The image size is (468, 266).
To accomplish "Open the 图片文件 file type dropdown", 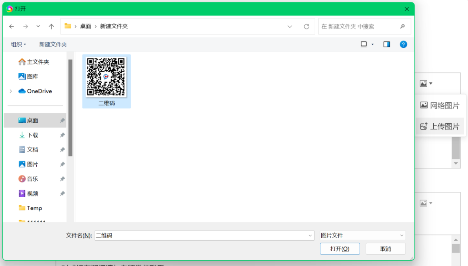I will coord(362,235).
